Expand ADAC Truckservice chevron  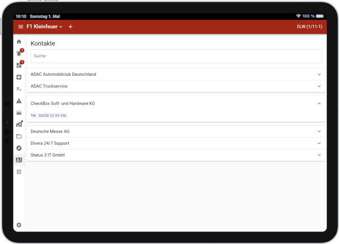click(319, 86)
